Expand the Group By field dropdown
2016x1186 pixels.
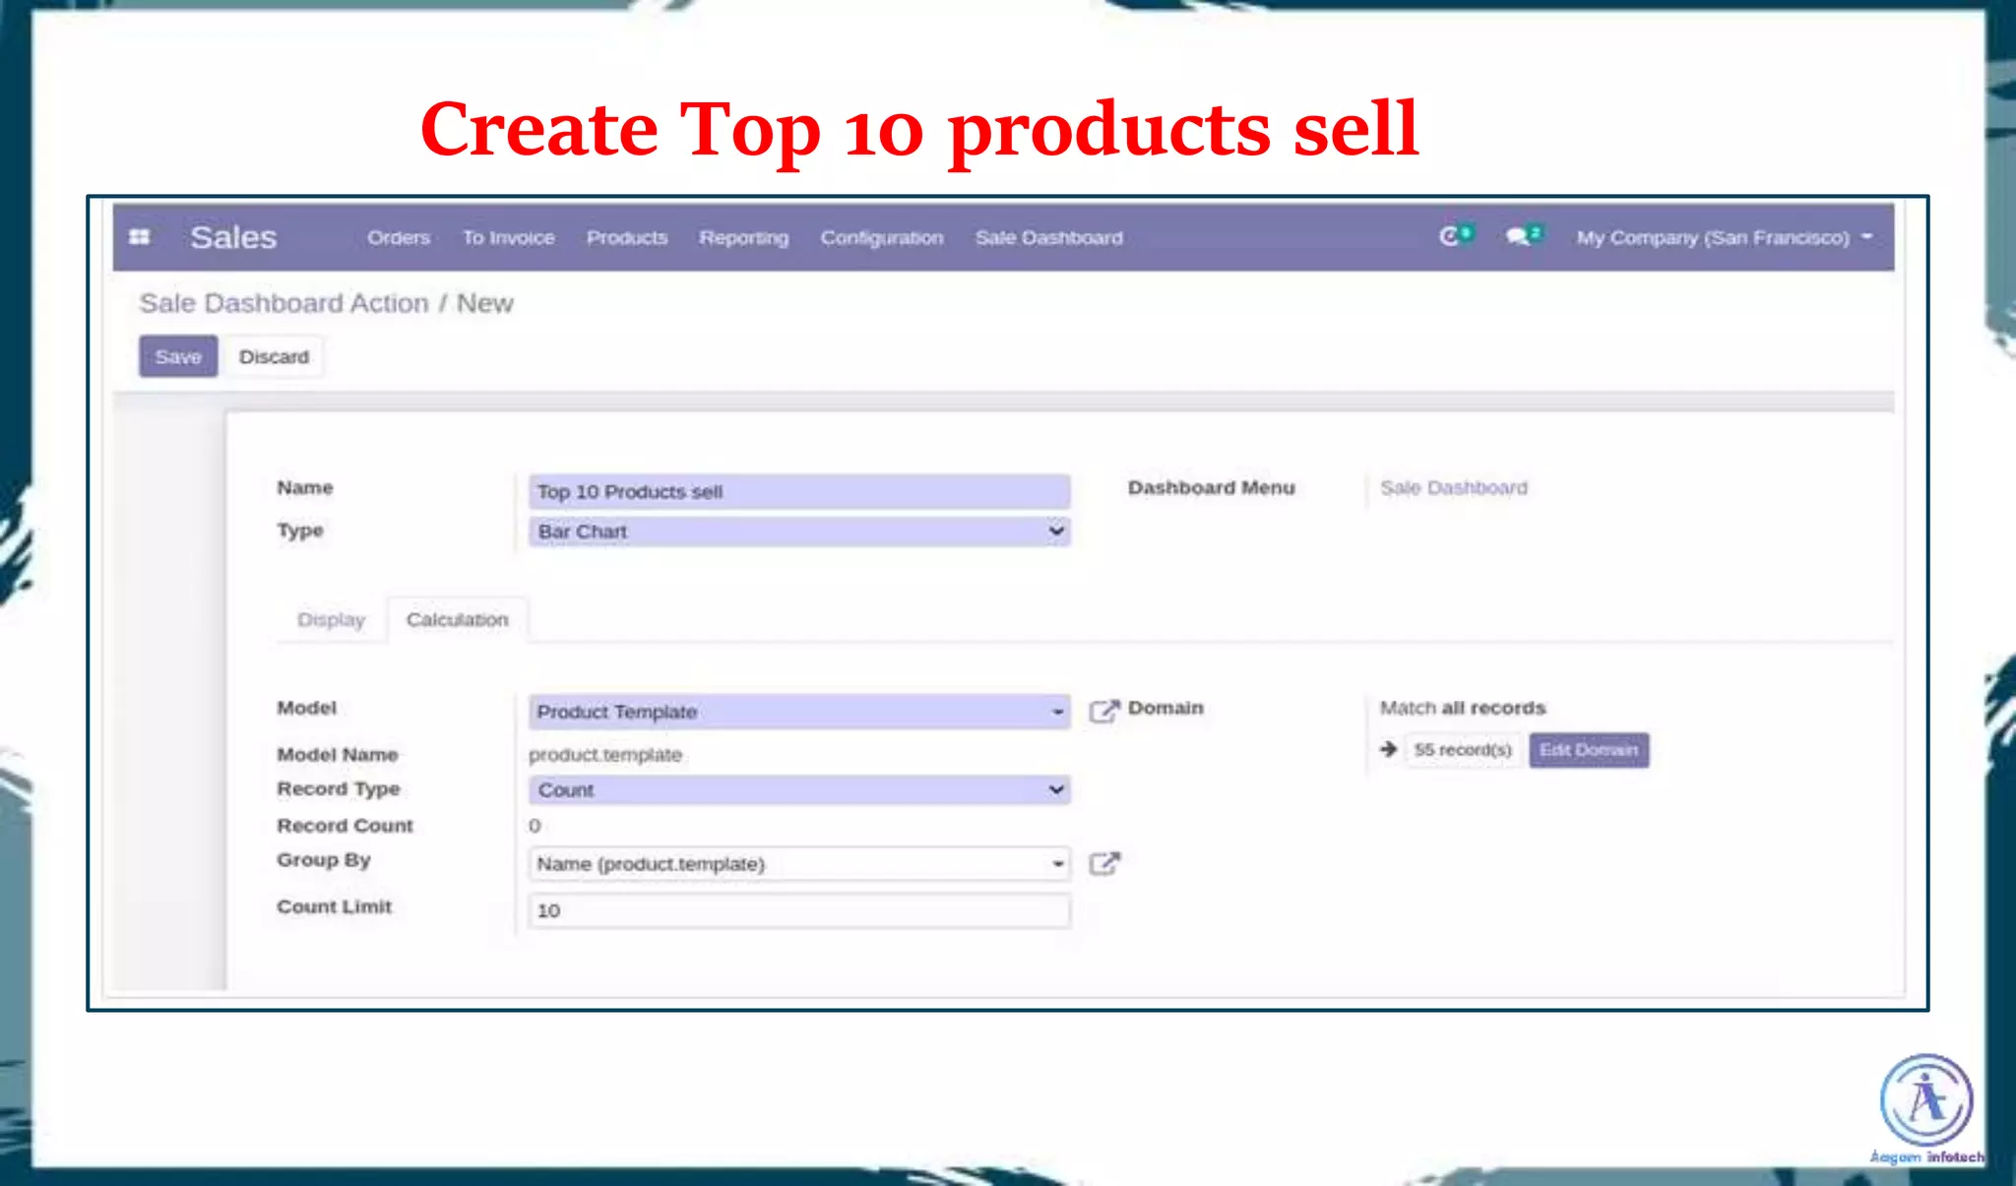coord(1057,864)
